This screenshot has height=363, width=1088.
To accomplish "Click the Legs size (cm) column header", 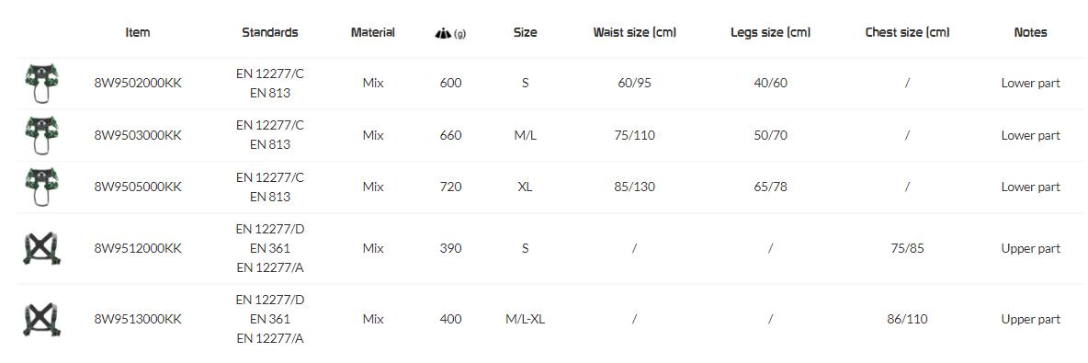I will pos(770,32).
